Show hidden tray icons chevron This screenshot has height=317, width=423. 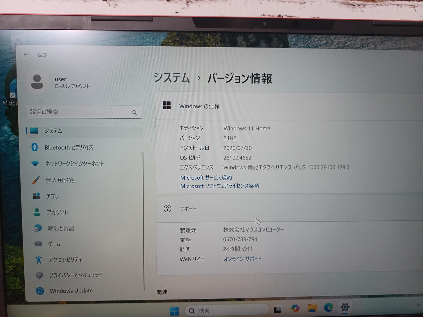(x=418, y=305)
